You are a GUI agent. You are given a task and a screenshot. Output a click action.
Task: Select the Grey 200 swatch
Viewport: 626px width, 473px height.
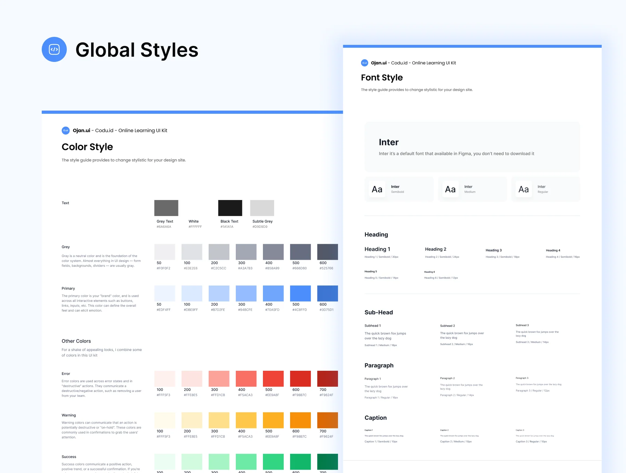point(219,252)
